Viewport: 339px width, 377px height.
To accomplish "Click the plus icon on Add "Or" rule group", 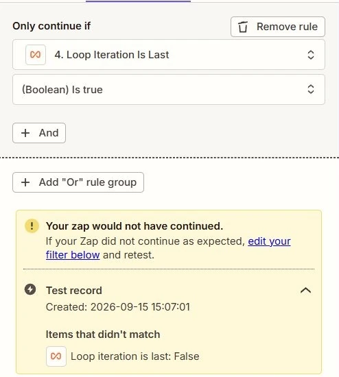I will coord(25,182).
